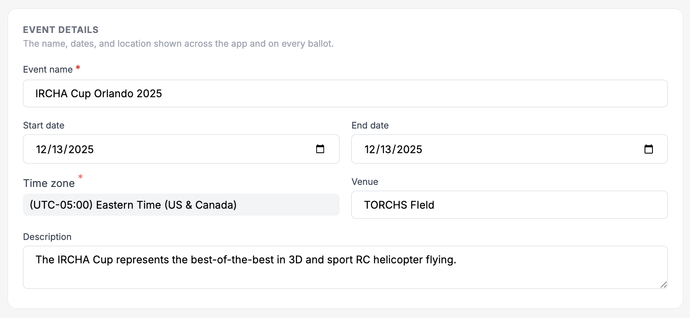This screenshot has height=318, width=690.
Task: Click the Start date label
Action: tap(44, 125)
